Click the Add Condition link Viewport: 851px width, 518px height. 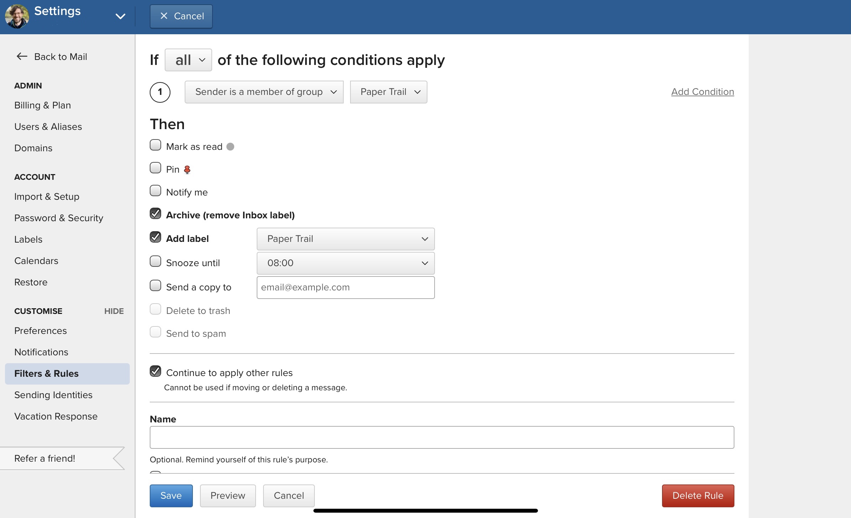coord(702,92)
